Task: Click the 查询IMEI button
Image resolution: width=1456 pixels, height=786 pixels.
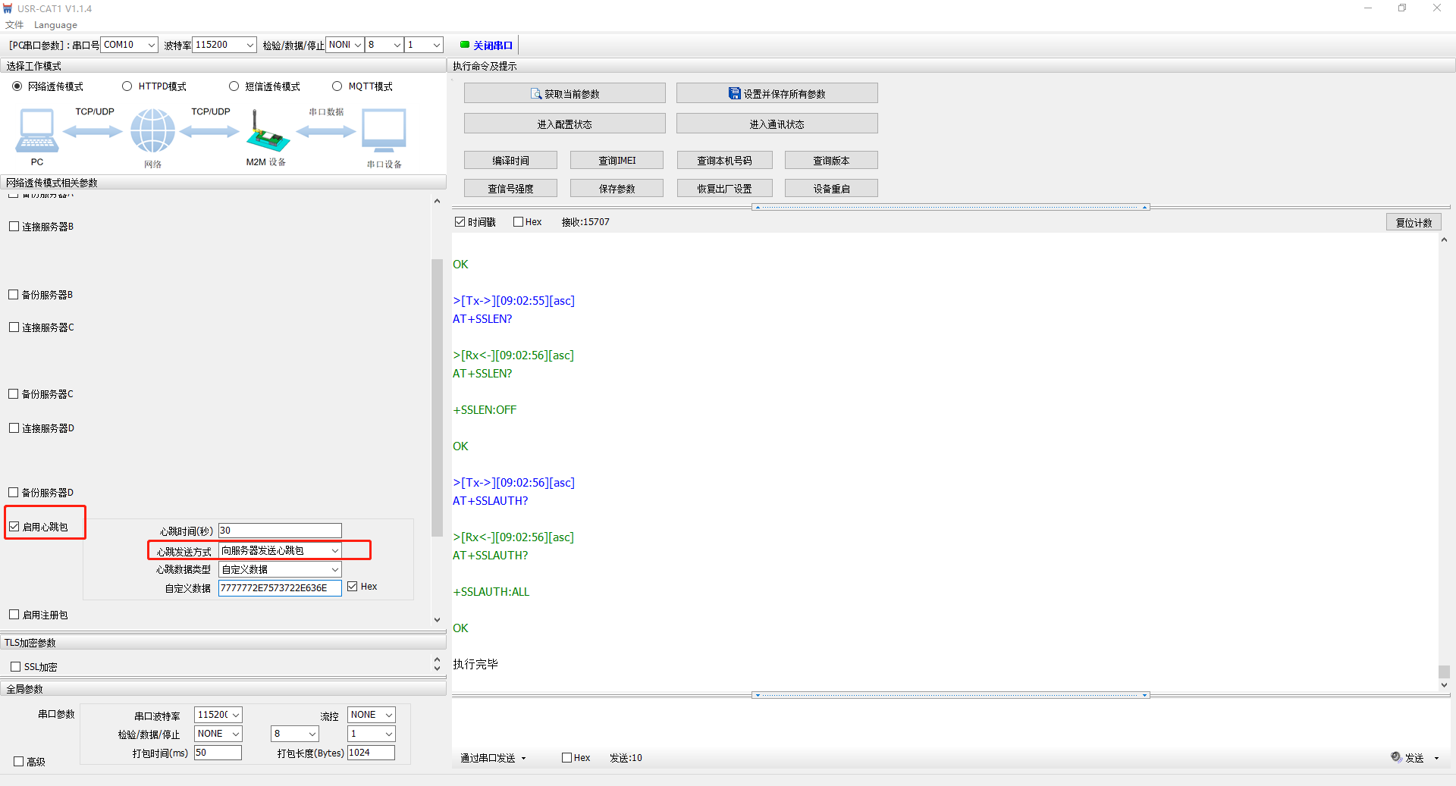Action: (x=617, y=161)
